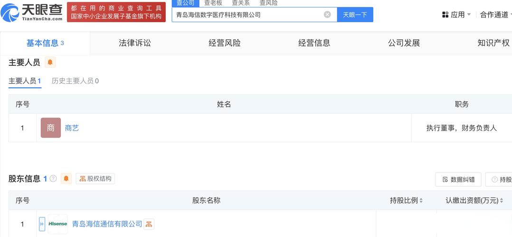
Task: Click the question mark icon beside 股东信息
Action: tap(53, 179)
